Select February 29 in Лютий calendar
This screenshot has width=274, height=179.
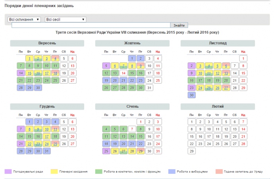(x=191, y=151)
